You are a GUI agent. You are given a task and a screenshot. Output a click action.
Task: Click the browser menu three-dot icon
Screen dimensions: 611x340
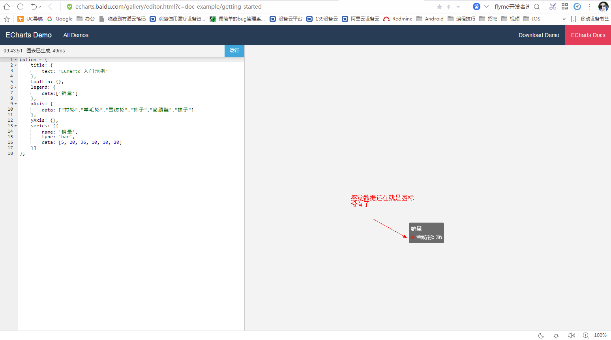pyautogui.click(x=590, y=6)
